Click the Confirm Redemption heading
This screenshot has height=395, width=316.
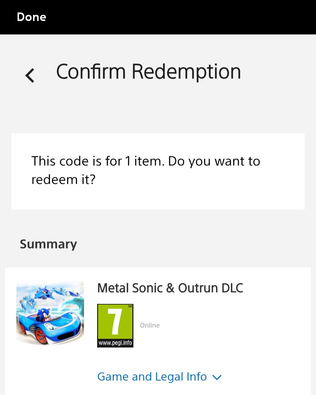[x=148, y=72]
